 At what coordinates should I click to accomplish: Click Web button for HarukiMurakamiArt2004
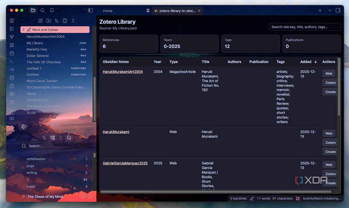[329, 73]
